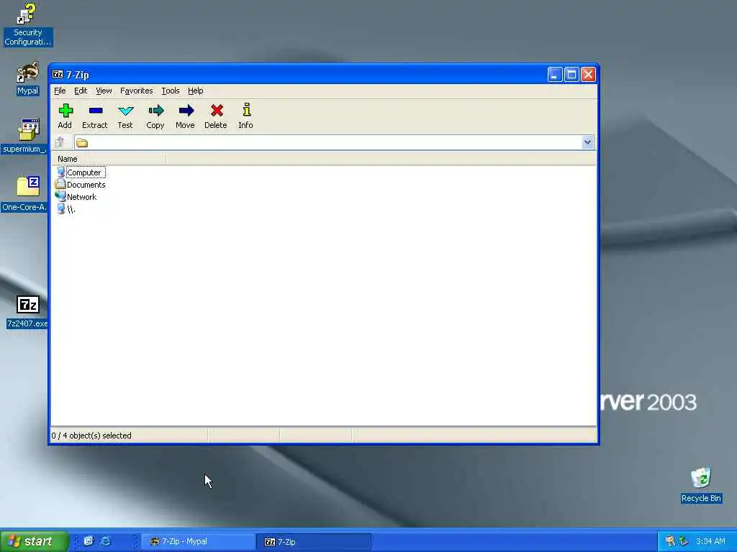Click the 7-Zip title bar logo icon
The width and height of the screenshot is (737, 552).
58,74
